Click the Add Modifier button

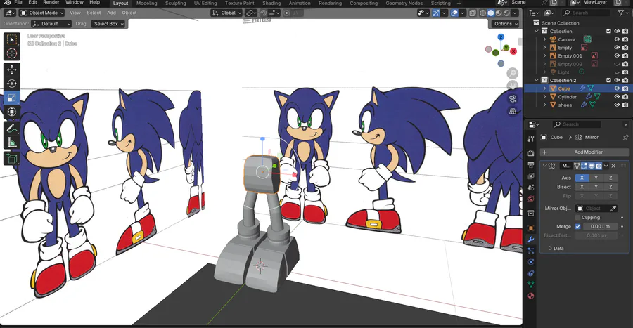pos(584,152)
